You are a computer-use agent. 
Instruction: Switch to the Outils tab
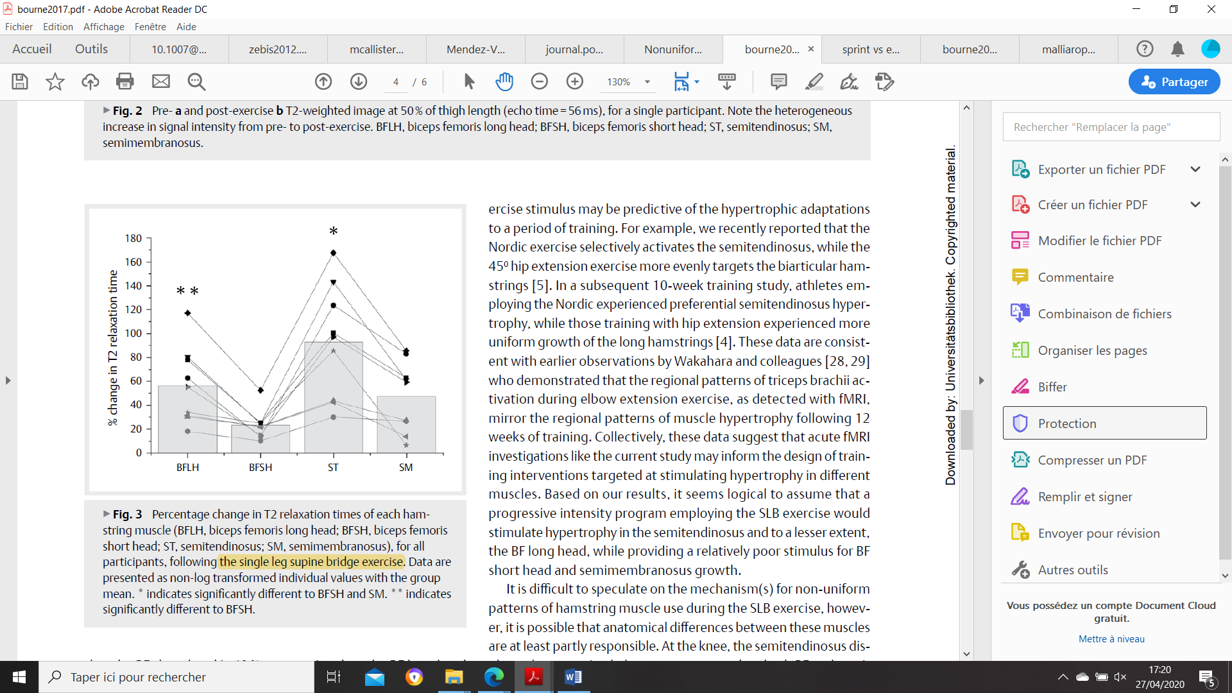(x=91, y=49)
